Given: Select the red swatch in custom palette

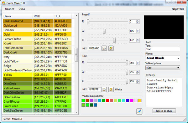Looking at the screenshot, I should click(107, 100).
